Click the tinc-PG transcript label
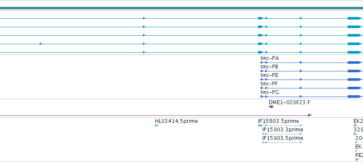The width and height of the screenshot is (363, 162). 270,92
